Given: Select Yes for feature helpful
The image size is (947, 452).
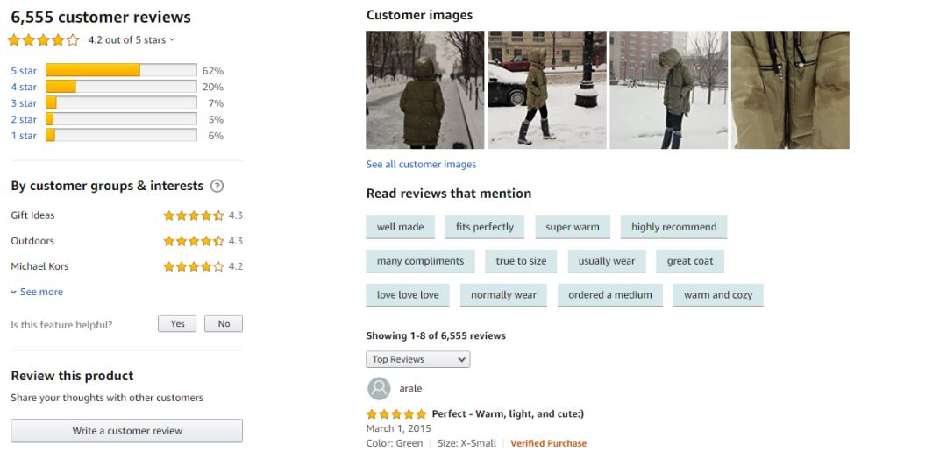Looking at the screenshot, I should coord(177,324).
